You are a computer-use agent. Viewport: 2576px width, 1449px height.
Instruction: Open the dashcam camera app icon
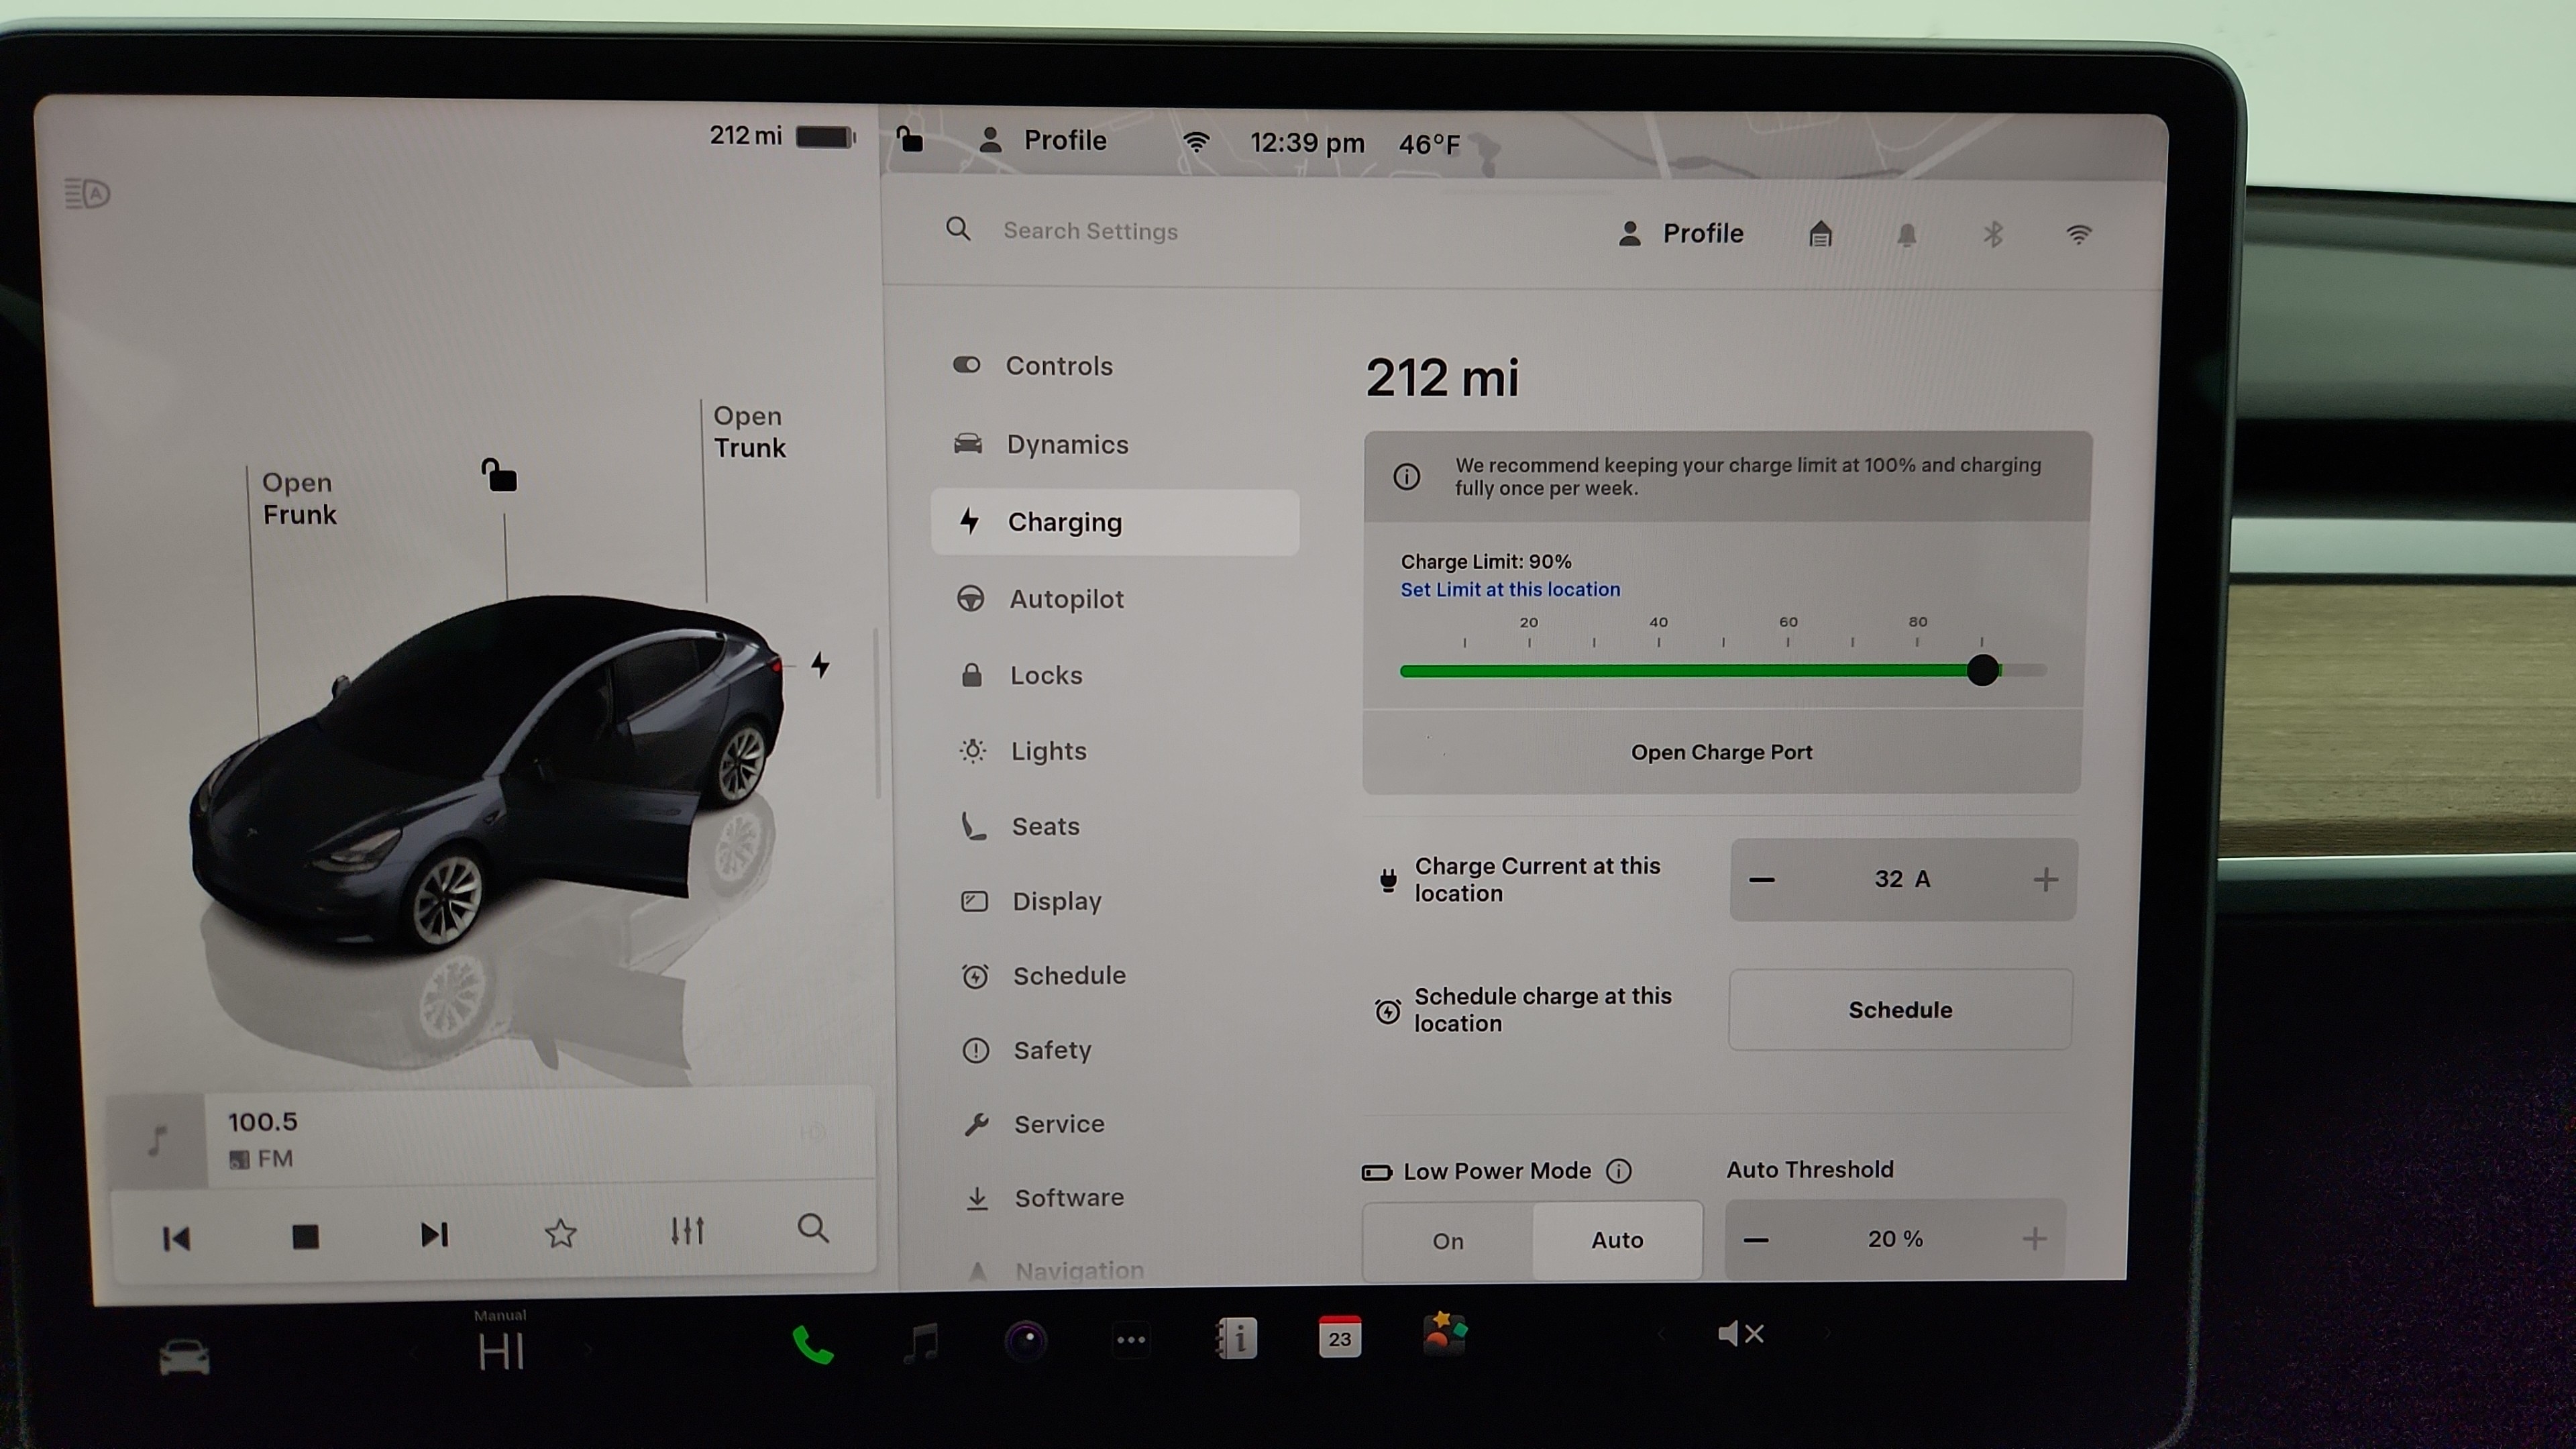1026,1339
